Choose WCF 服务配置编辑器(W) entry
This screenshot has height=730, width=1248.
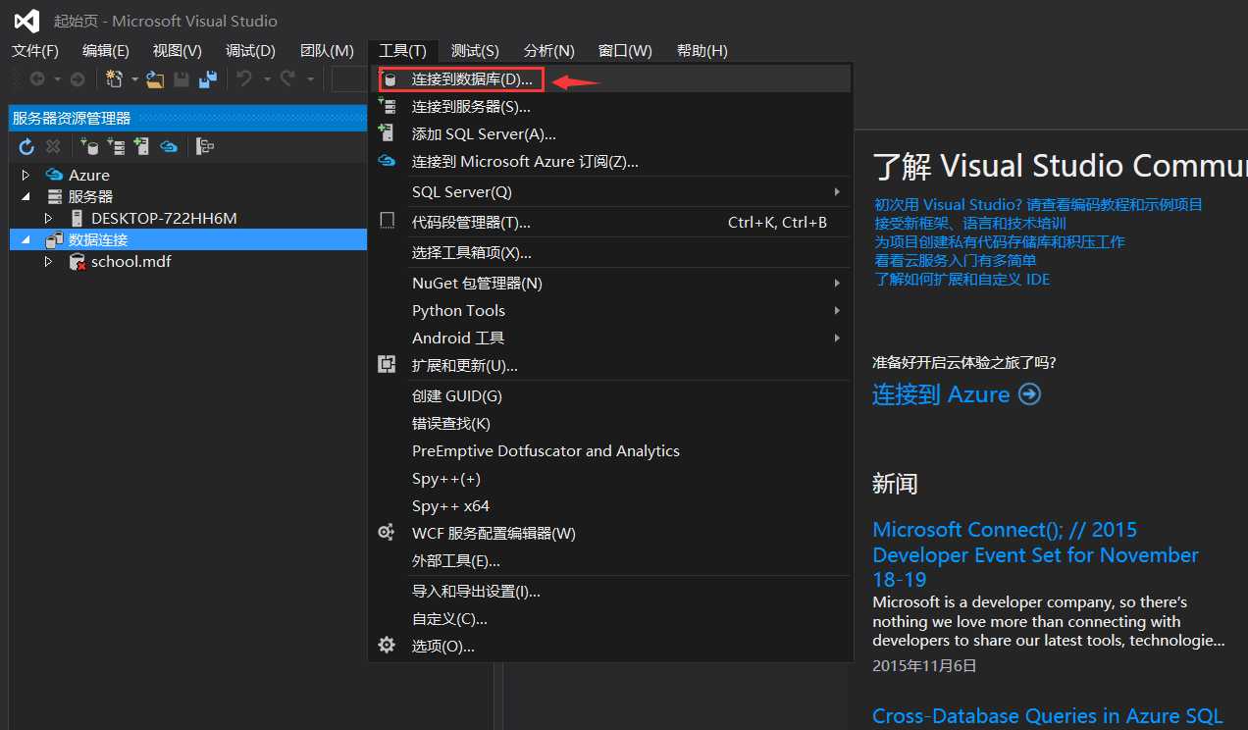[x=610, y=533]
